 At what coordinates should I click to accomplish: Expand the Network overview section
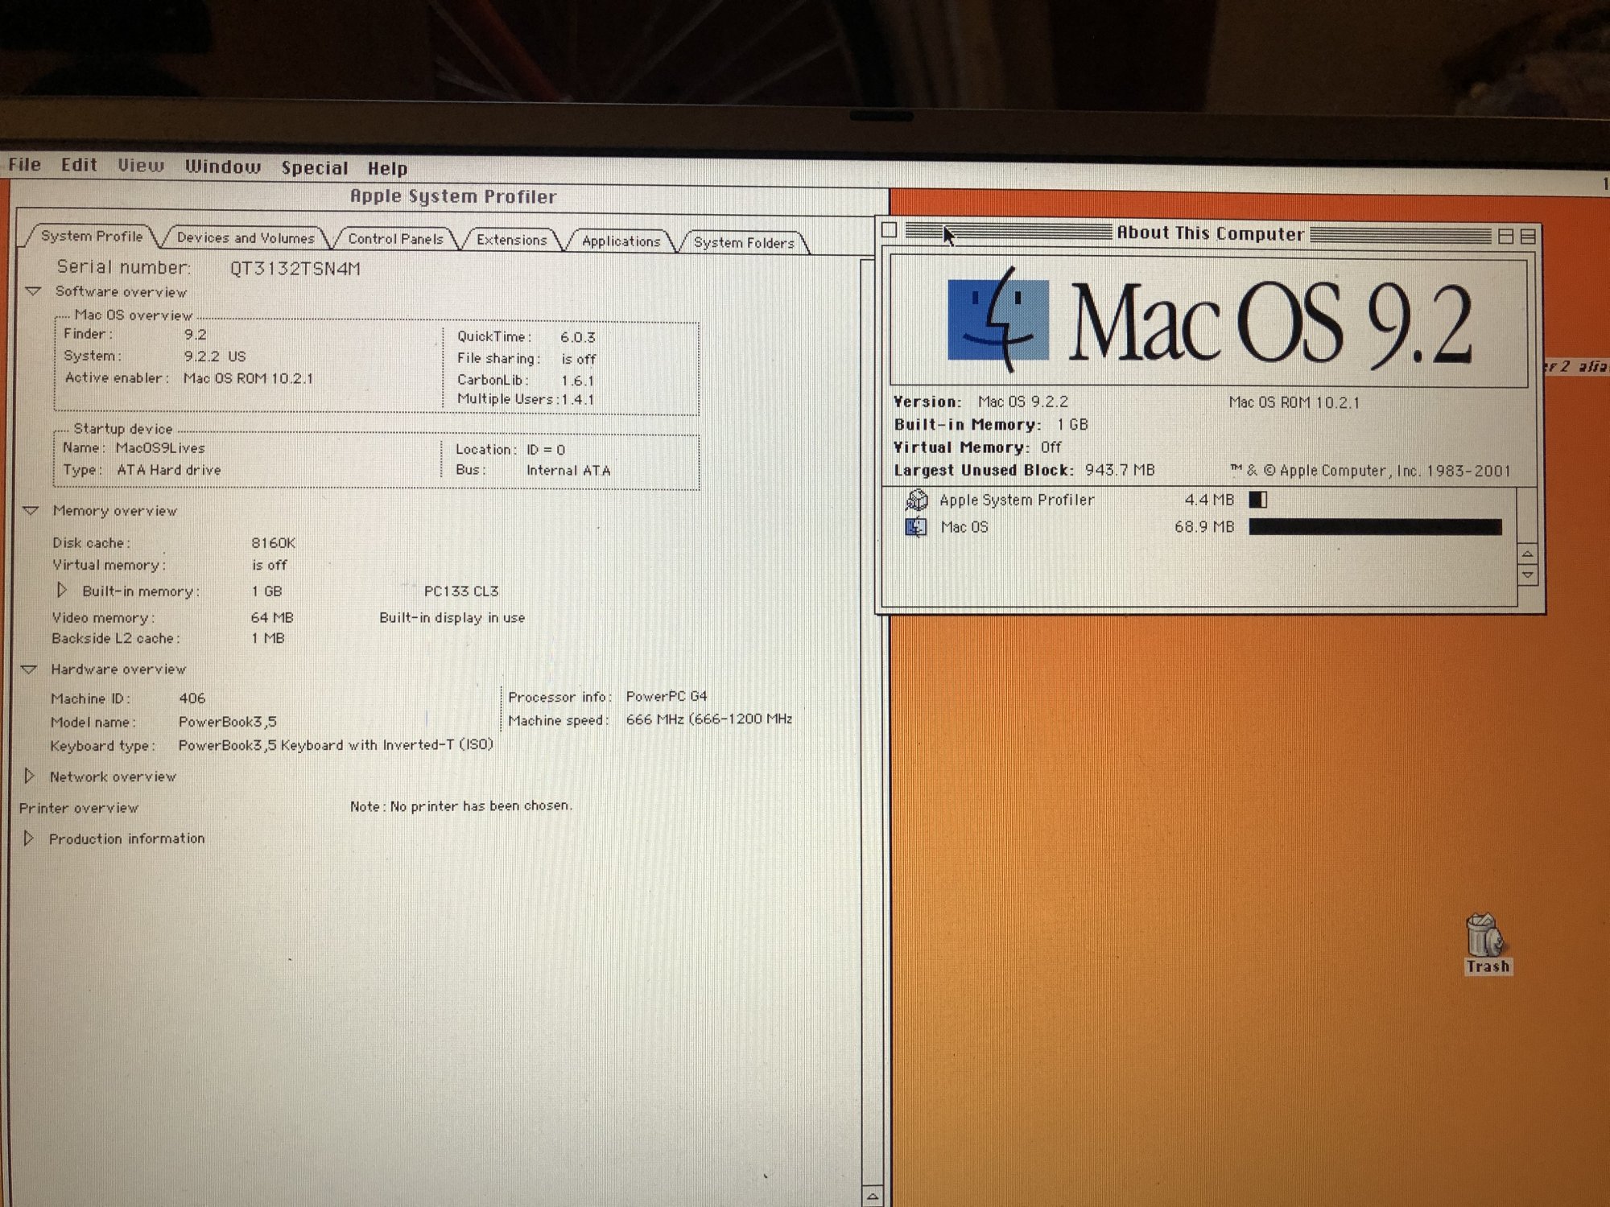[30, 776]
